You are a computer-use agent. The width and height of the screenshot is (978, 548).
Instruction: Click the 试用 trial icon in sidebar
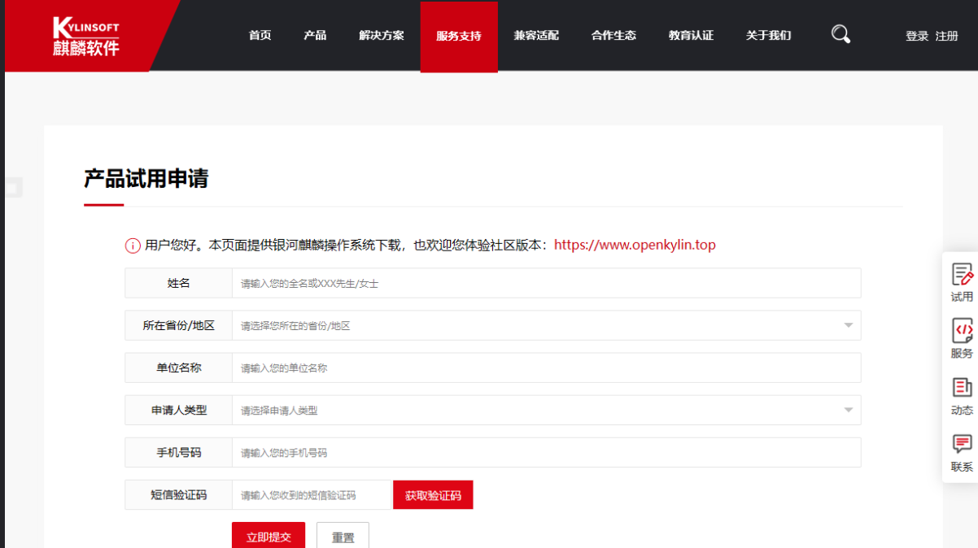coord(962,276)
